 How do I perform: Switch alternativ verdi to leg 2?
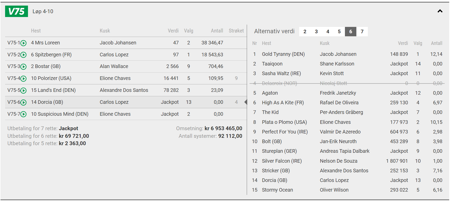pyautogui.click(x=305, y=31)
